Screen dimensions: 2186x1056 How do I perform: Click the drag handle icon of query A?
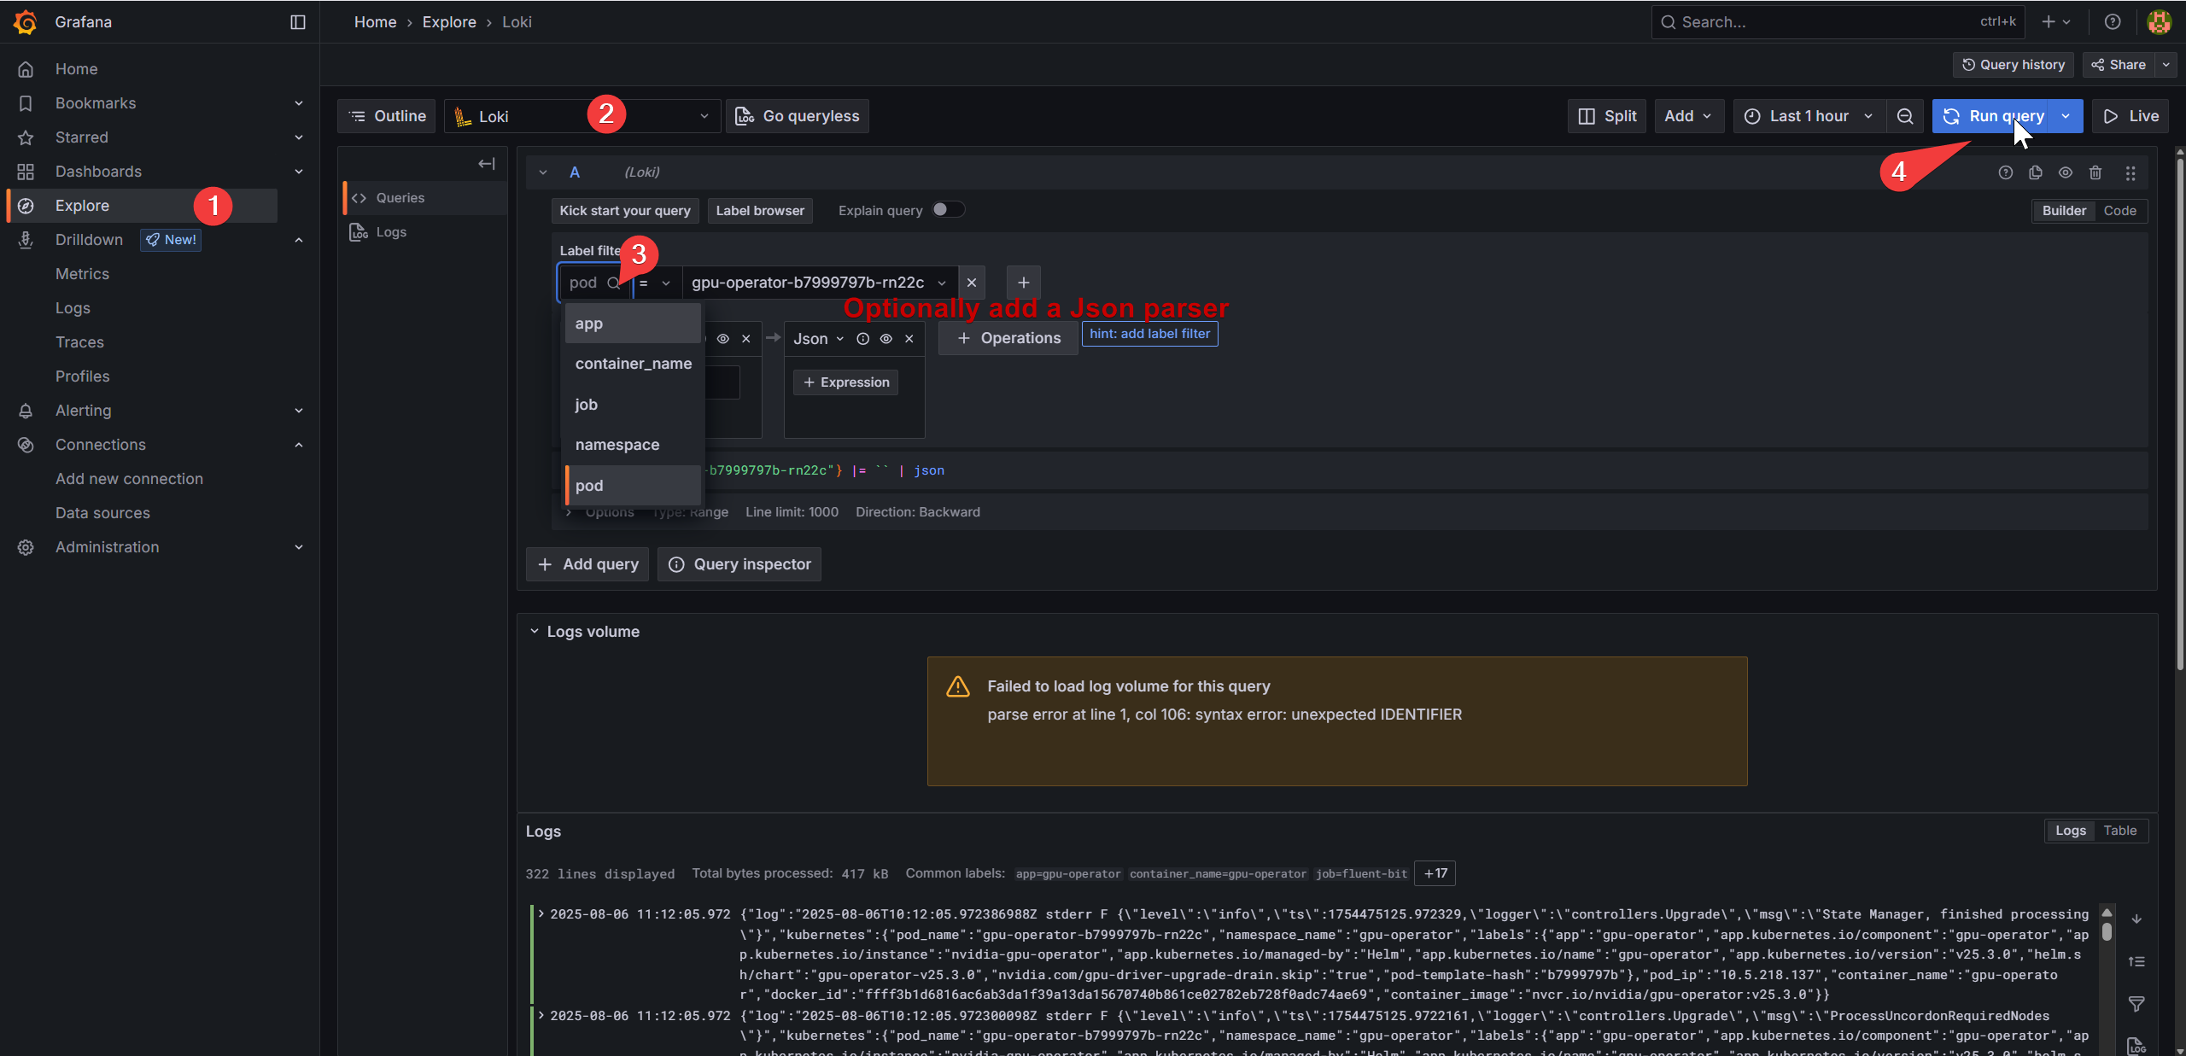pos(2130,172)
